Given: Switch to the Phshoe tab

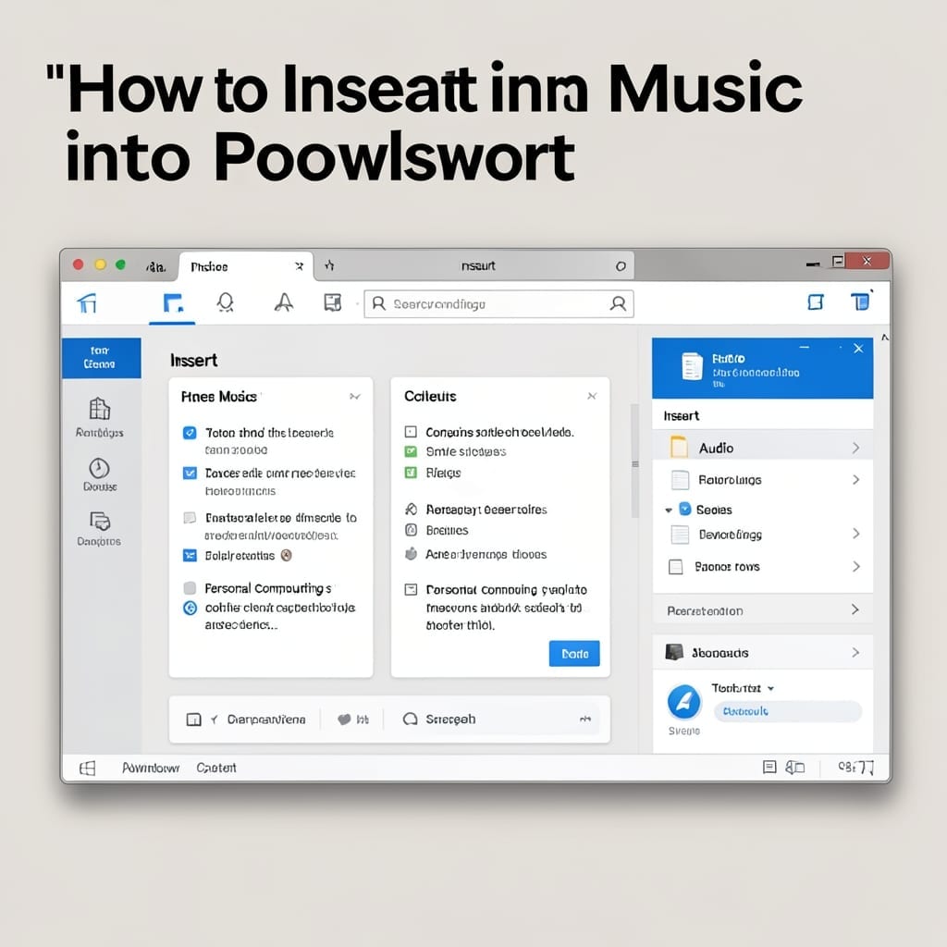Looking at the screenshot, I should click(246, 266).
